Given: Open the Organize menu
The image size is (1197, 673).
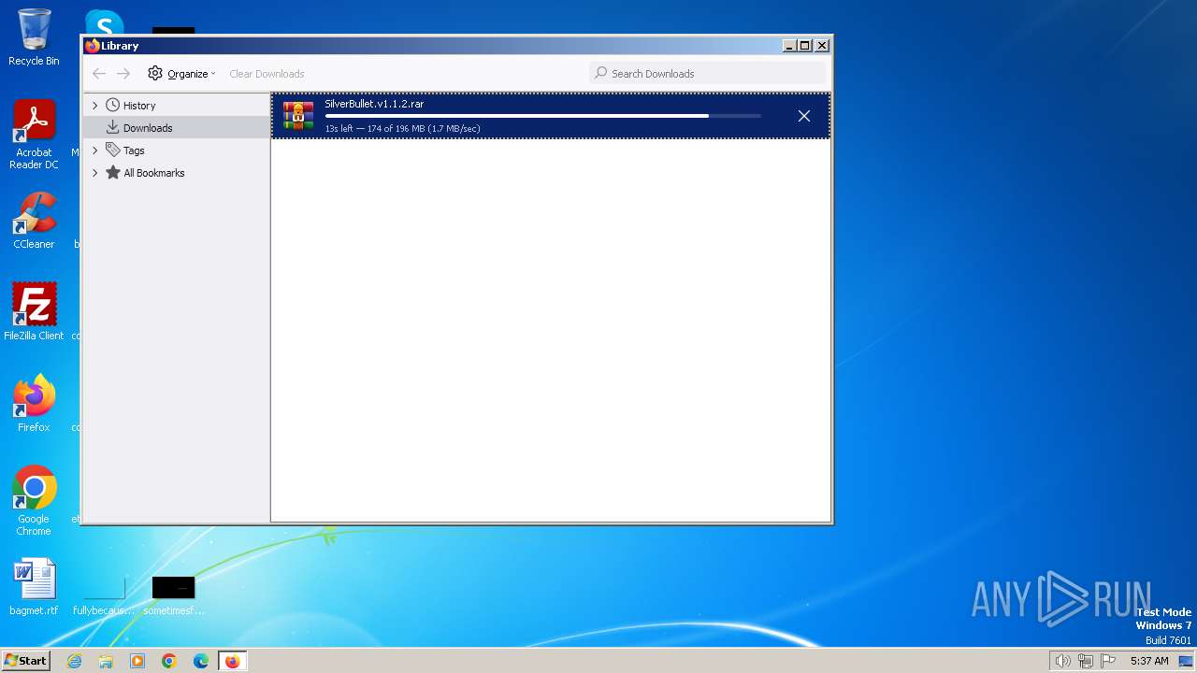Looking at the screenshot, I should coord(181,74).
